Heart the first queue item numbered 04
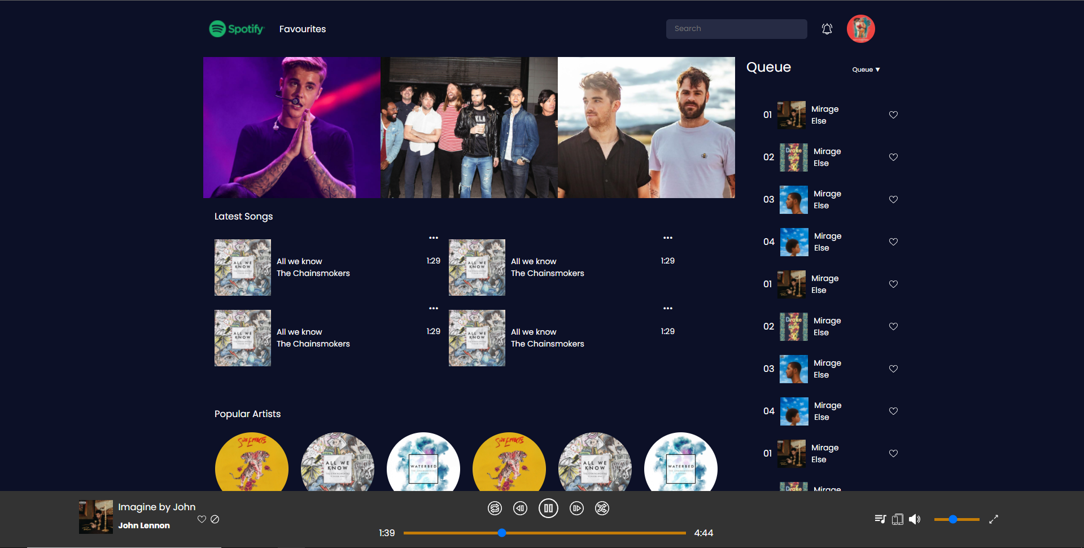Image resolution: width=1084 pixels, height=548 pixels. click(x=893, y=242)
